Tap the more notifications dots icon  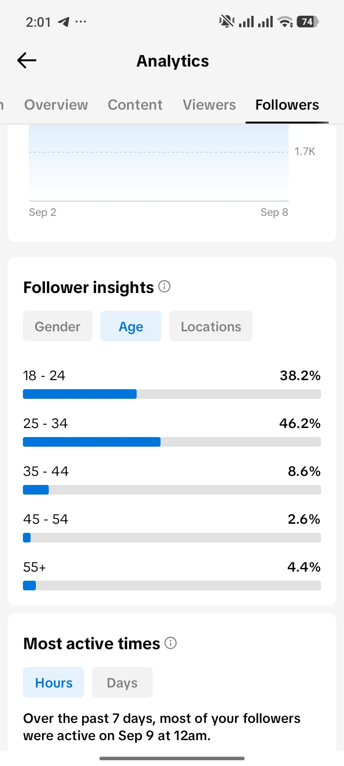coord(81,22)
